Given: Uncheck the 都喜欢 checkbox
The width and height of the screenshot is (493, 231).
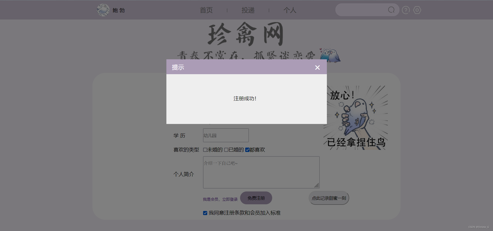Looking at the screenshot, I should pyautogui.click(x=248, y=150).
